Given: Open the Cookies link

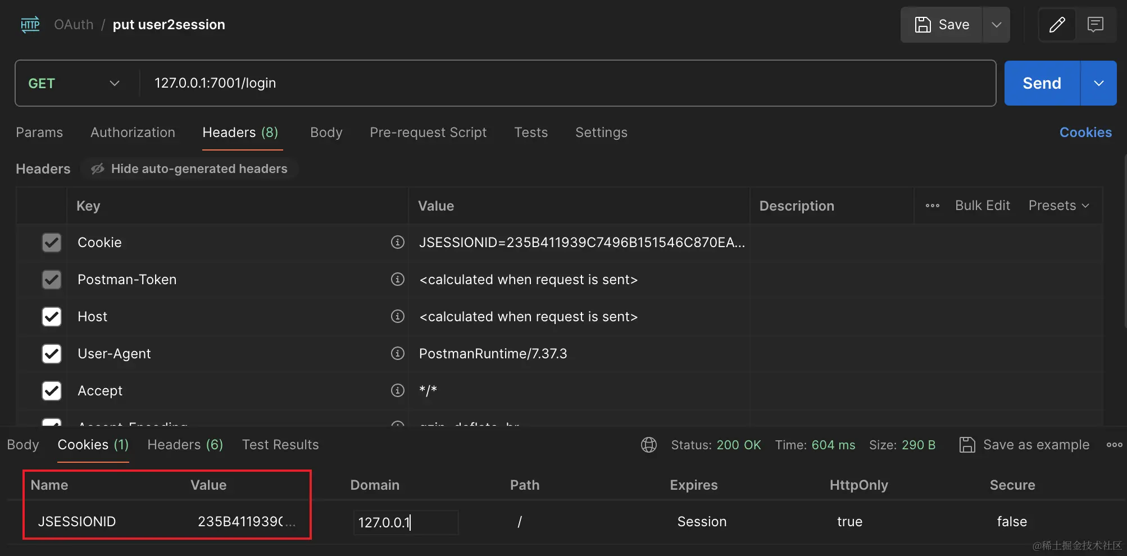Looking at the screenshot, I should (1085, 133).
